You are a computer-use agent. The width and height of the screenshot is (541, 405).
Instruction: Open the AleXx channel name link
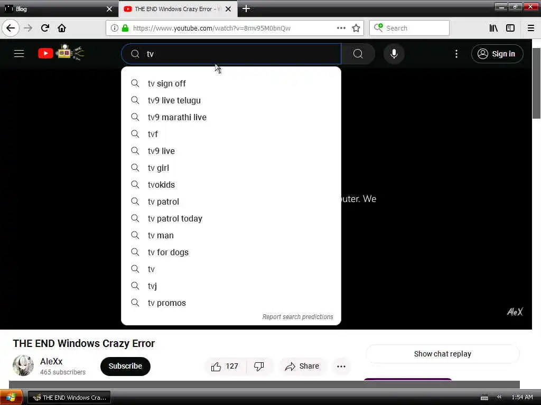51,361
